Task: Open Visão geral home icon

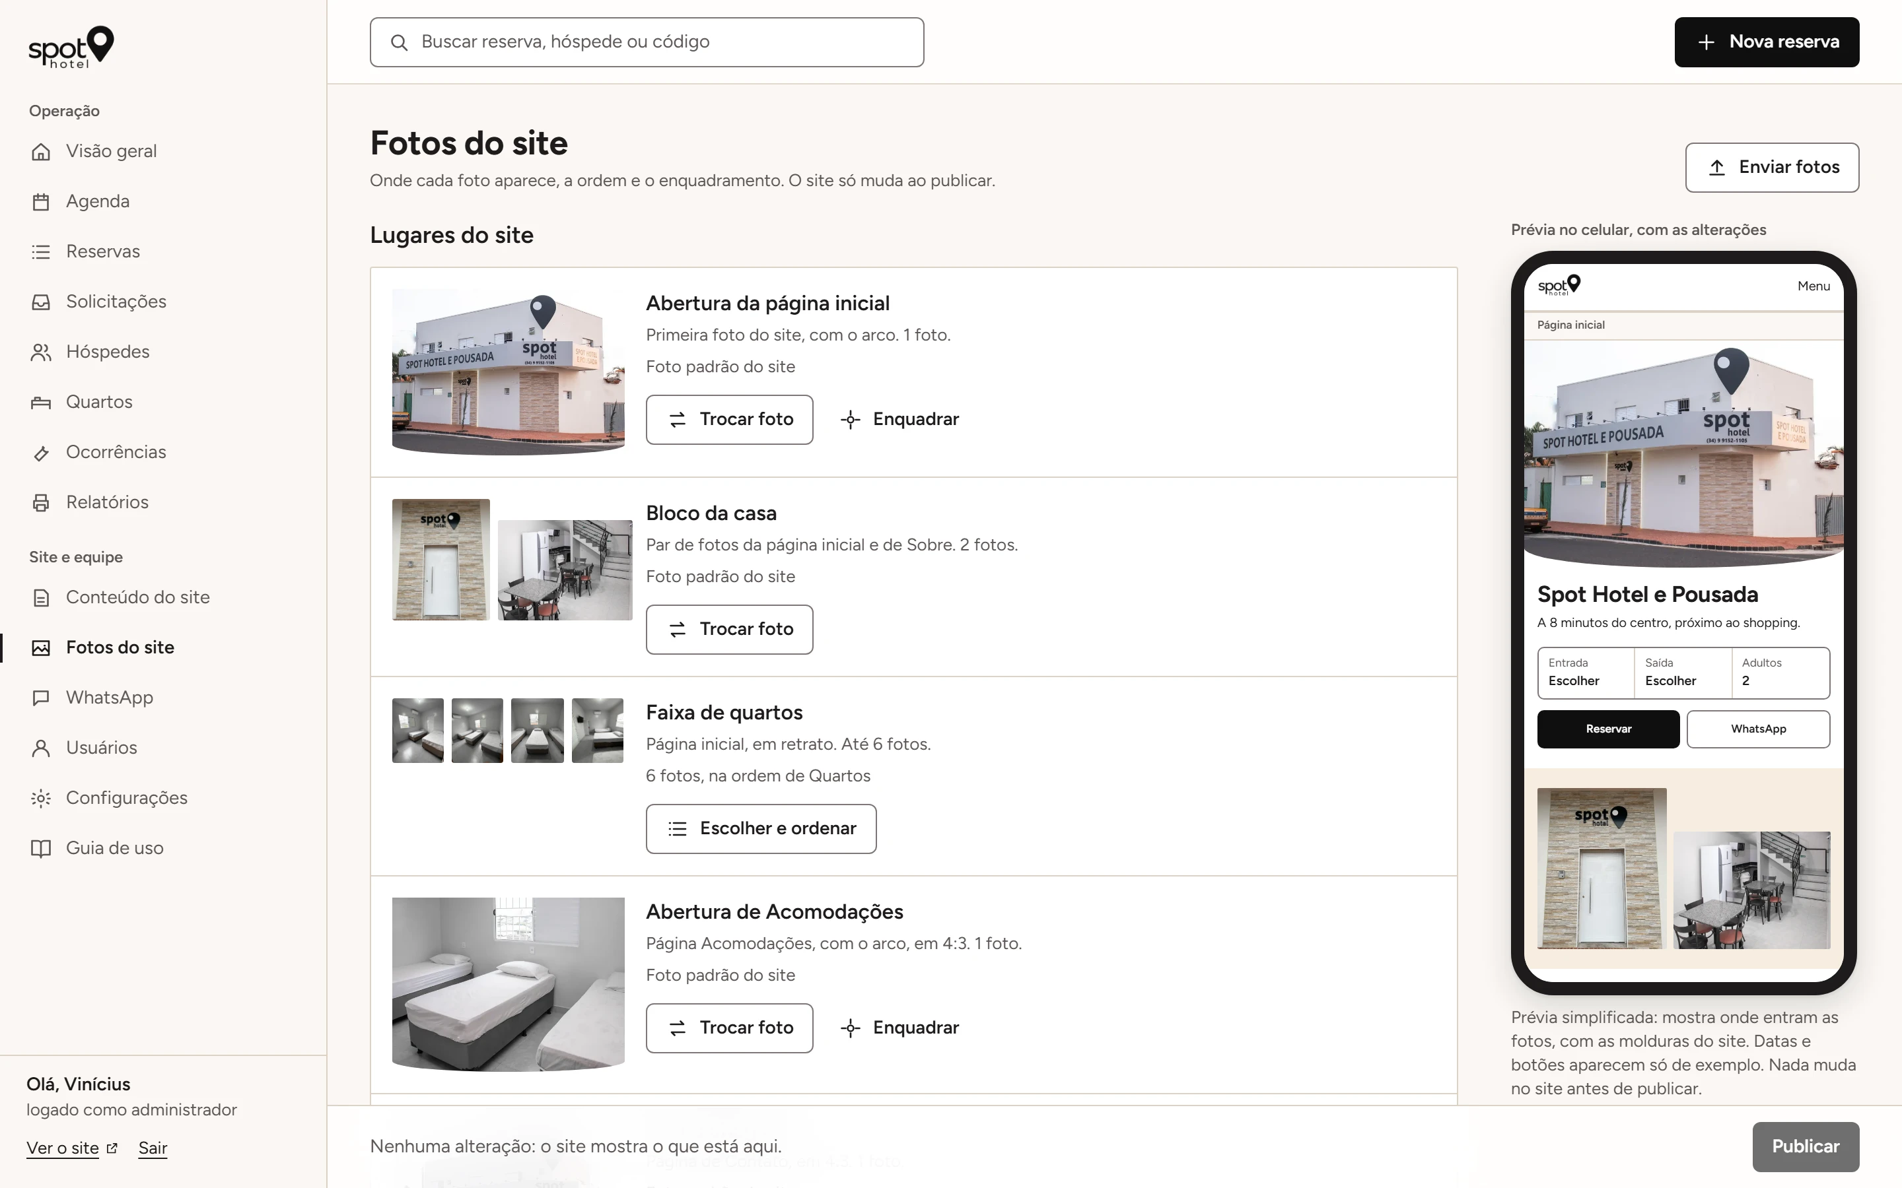Action: (41, 152)
